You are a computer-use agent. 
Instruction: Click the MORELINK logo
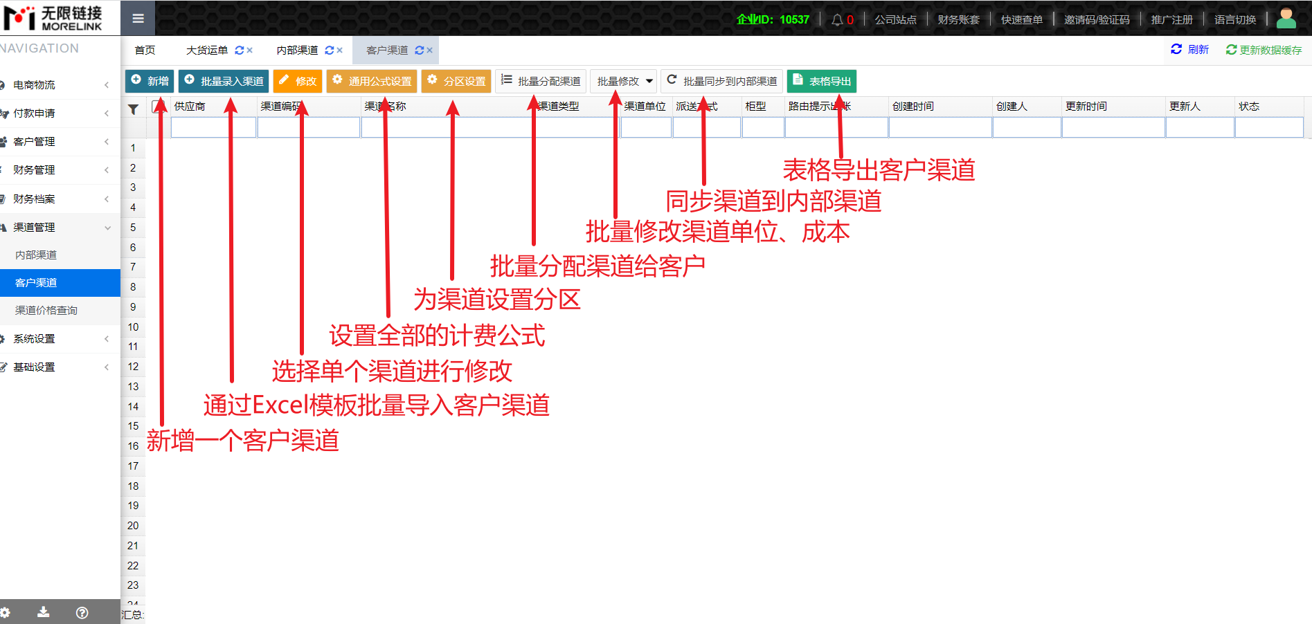[53, 18]
